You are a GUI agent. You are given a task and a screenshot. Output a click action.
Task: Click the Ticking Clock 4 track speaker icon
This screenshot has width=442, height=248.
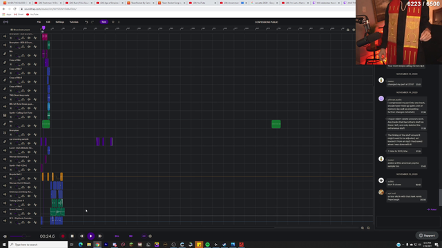coord(5,203)
